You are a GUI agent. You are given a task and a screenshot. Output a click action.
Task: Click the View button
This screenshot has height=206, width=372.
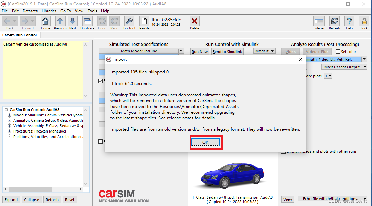(288, 199)
